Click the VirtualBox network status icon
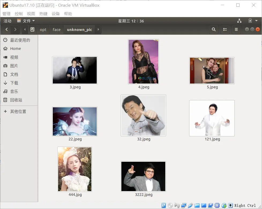Image resolution: width=262 pixels, height=209 pixels. (x=184, y=206)
